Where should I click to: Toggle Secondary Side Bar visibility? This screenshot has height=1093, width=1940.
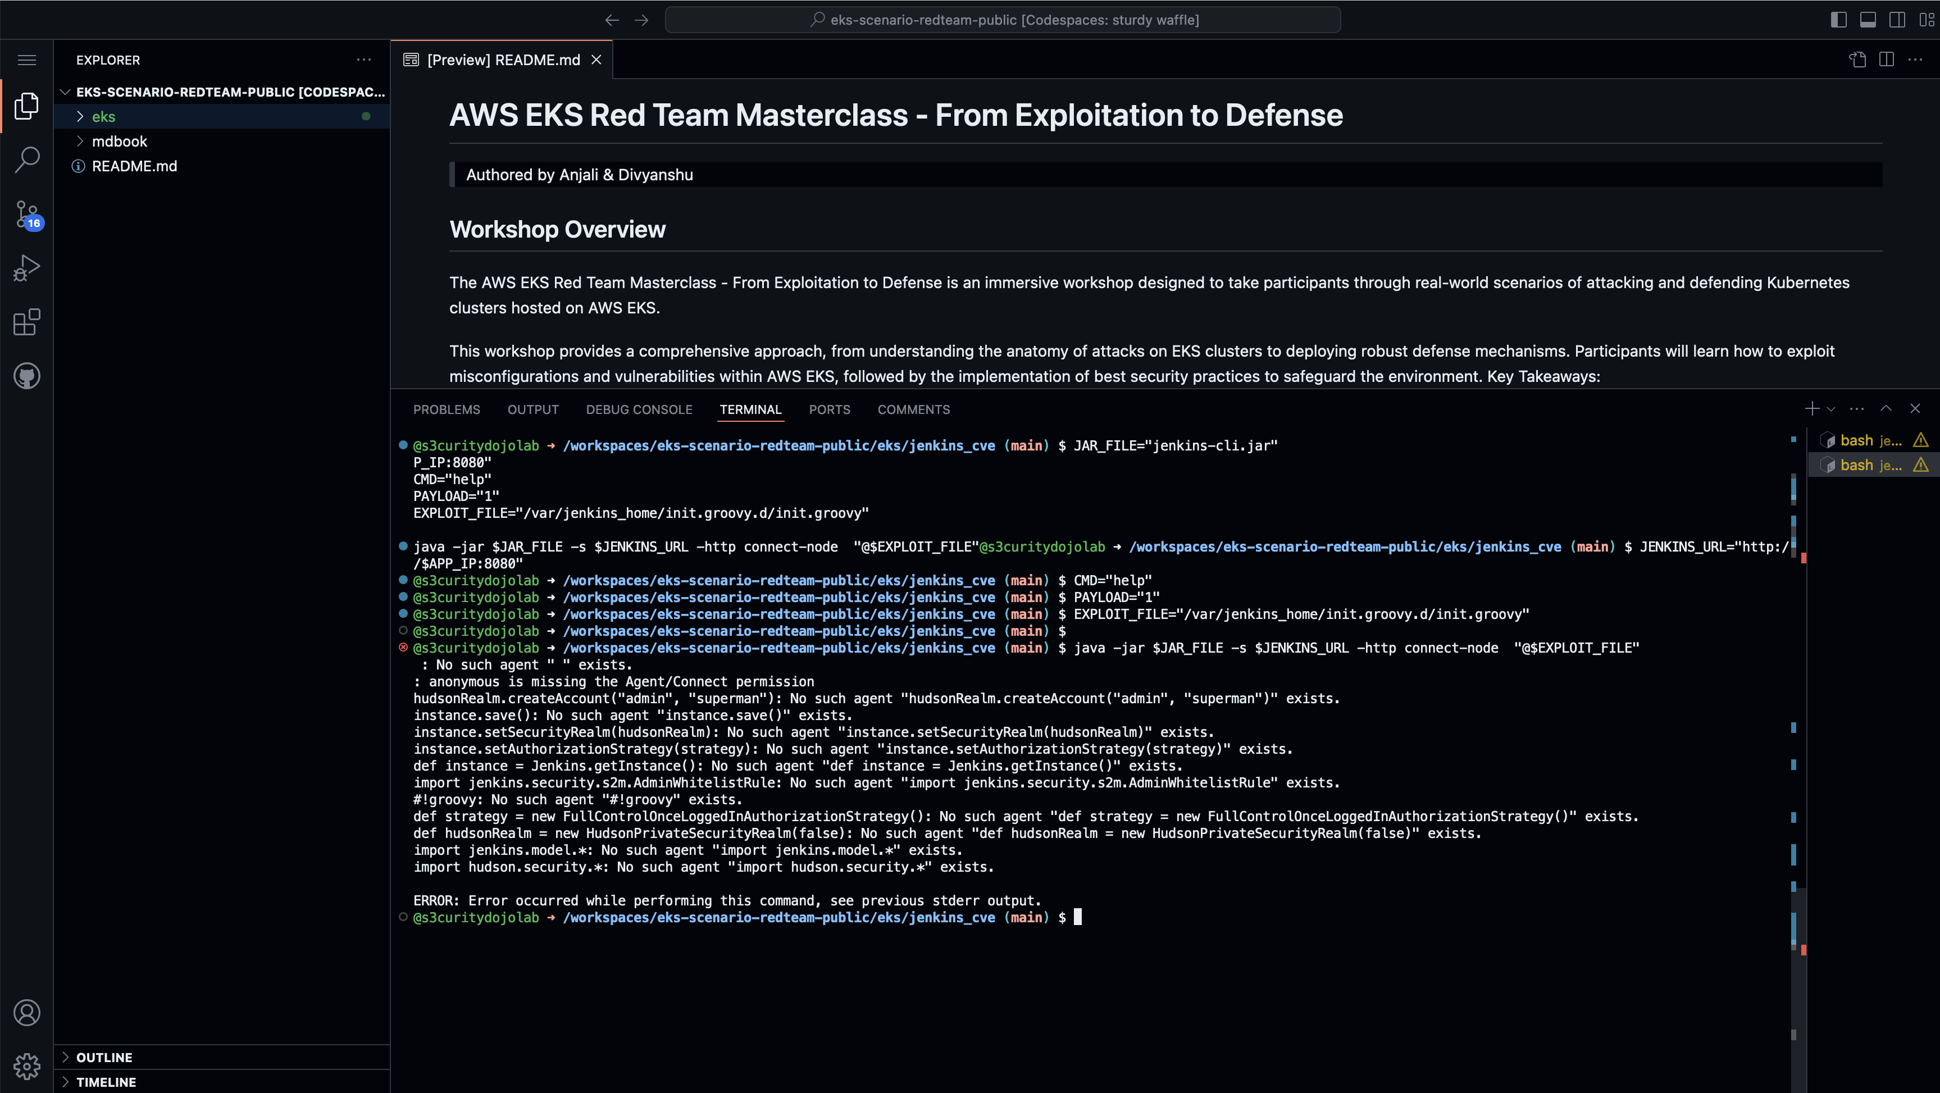click(x=1897, y=20)
